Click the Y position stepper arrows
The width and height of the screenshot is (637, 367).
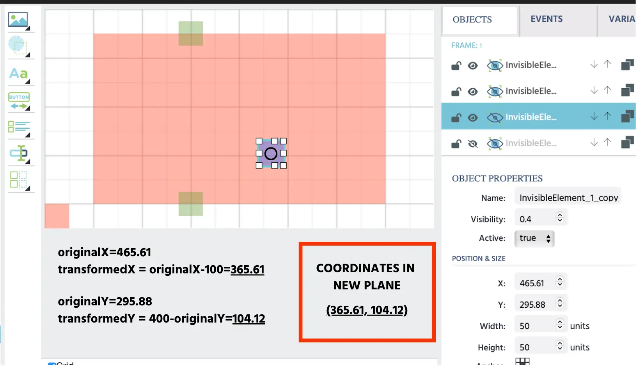coord(560,303)
